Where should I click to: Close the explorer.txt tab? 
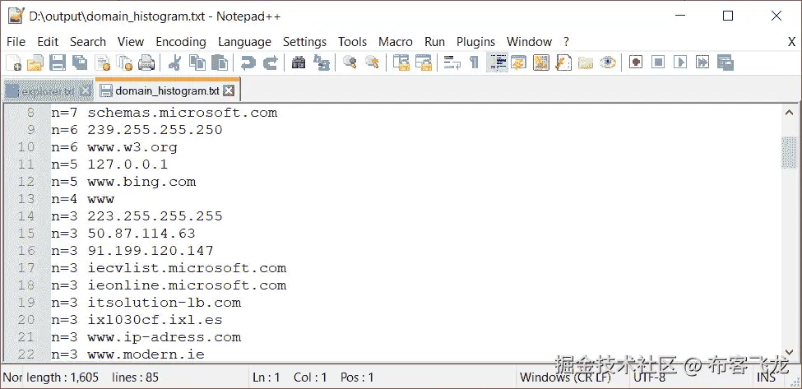(x=86, y=92)
